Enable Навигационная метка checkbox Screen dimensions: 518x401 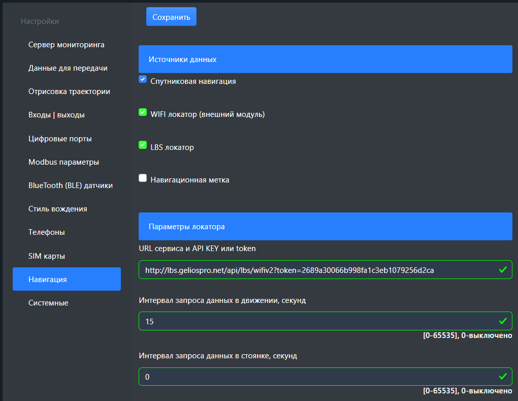(x=143, y=178)
